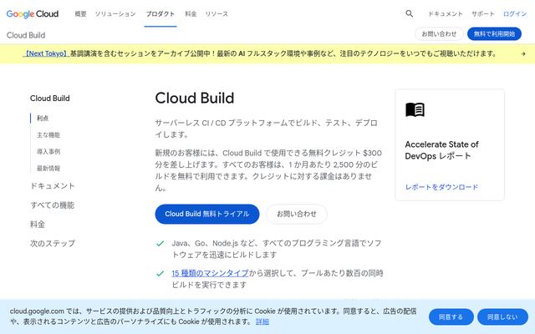Viewport: 535px width, 334px height.
Task: Decline cookies with 同意しない button
Action: click(502, 317)
